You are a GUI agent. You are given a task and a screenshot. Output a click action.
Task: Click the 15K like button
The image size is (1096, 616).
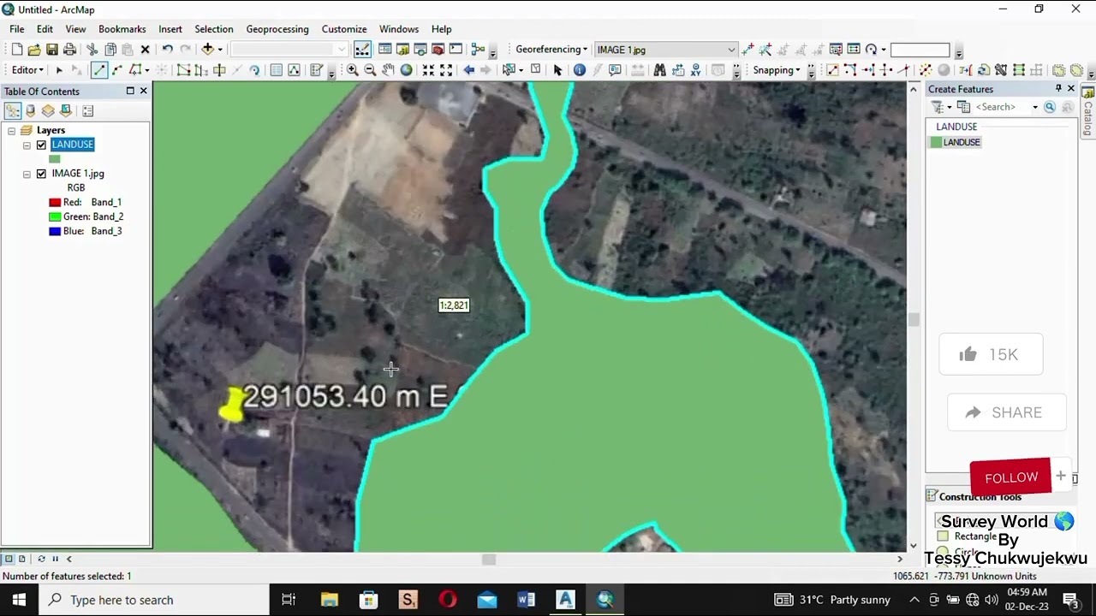pyautogui.click(x=991, y=354)
